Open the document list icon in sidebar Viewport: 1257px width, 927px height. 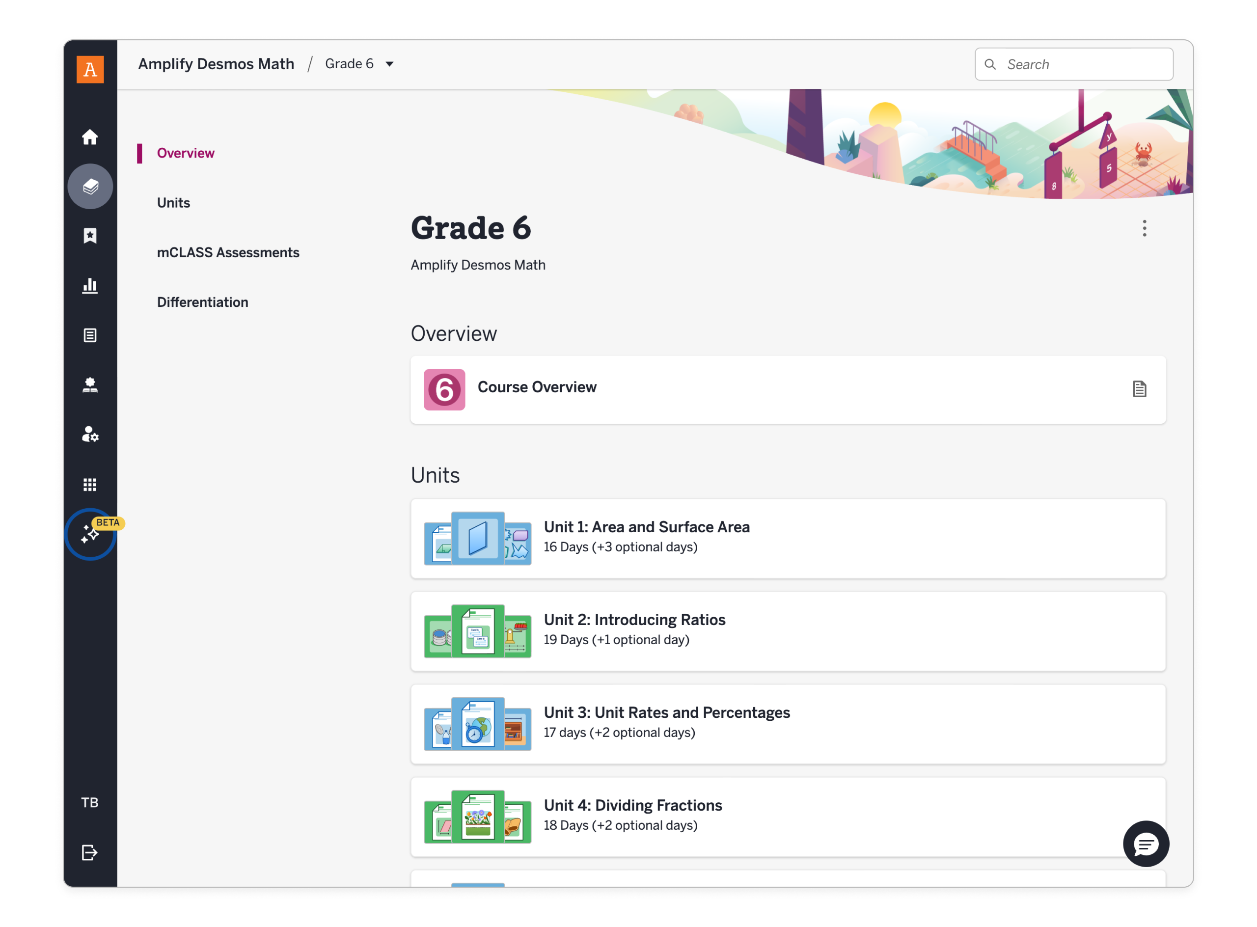(90, 336)
